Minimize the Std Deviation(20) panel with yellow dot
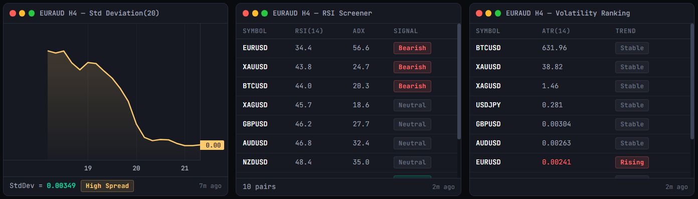Viewport: 698px width, 199px height. 22,13
